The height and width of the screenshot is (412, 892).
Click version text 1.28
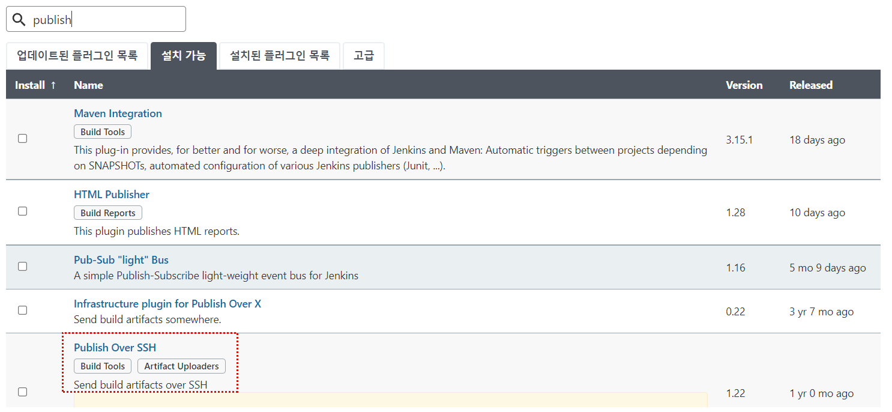(735, 213)
